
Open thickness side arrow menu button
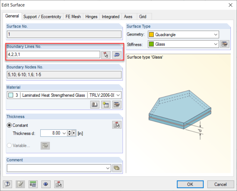[x=74, y=133]
